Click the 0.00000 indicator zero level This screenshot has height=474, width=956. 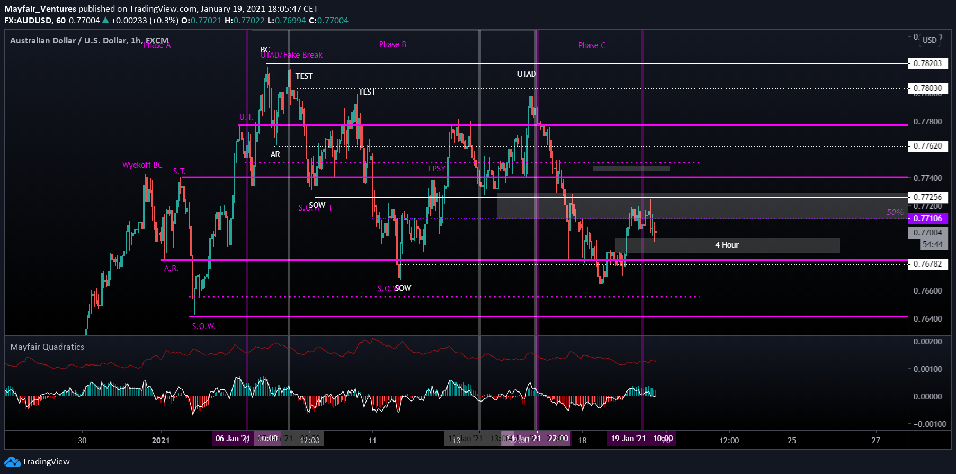click(928, 397)
